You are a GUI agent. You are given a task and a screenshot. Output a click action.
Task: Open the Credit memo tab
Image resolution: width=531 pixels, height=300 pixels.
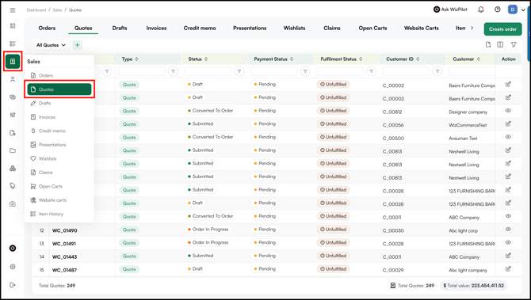(200, 28)
